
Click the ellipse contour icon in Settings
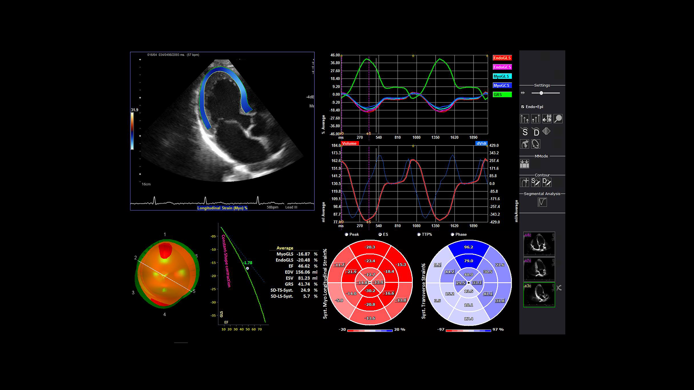pyautogui.click(x=535, y=144)
